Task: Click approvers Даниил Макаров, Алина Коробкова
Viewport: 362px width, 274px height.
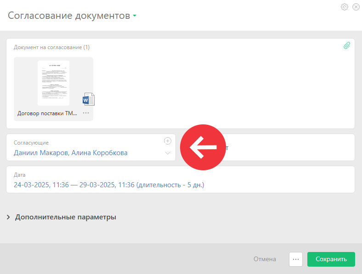Action: (x=71, y=153)
